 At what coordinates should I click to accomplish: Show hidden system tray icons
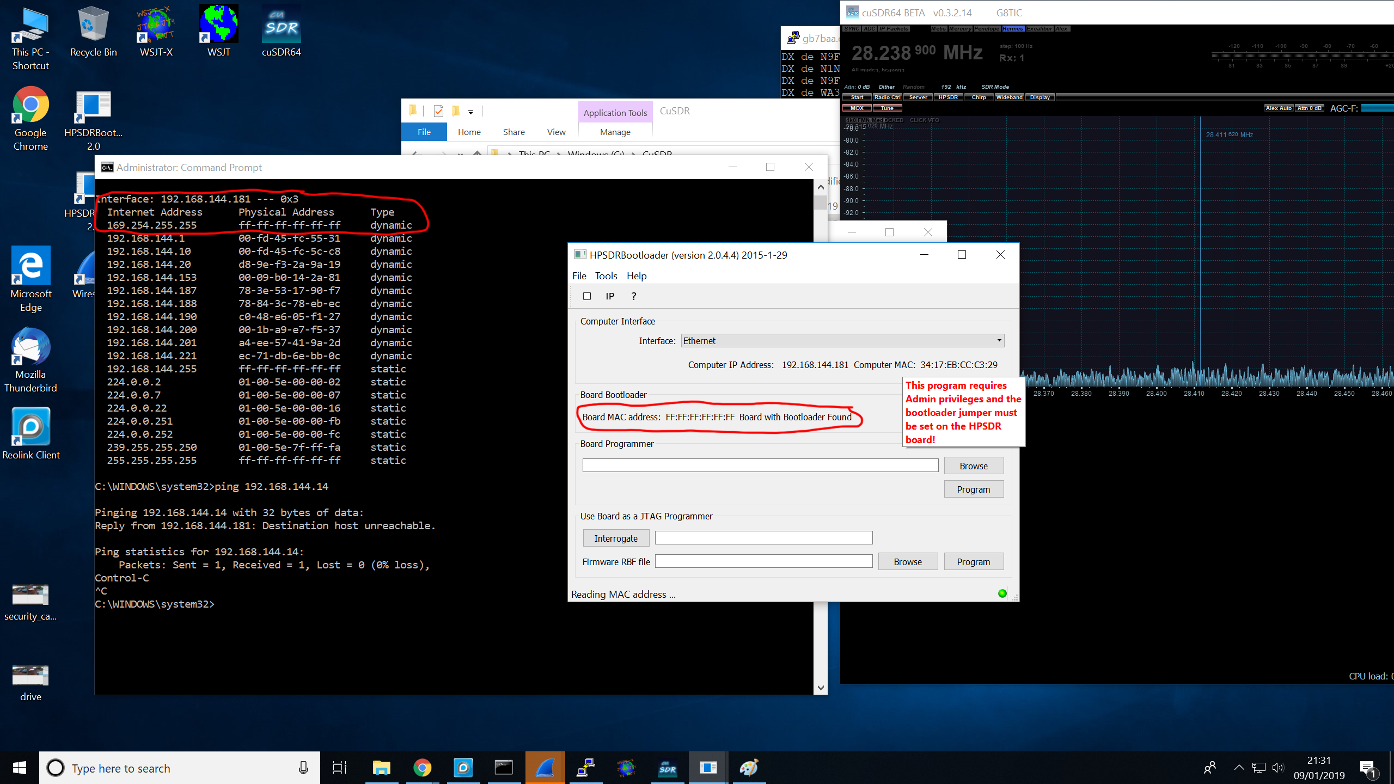point(1239,768)
